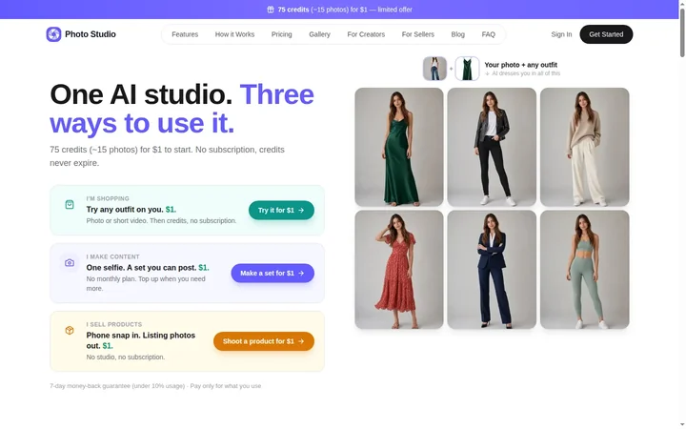Click the shopping bag icon in I'm Shopping card
Screen dimensions: 686x429
[x=70, y=204]
